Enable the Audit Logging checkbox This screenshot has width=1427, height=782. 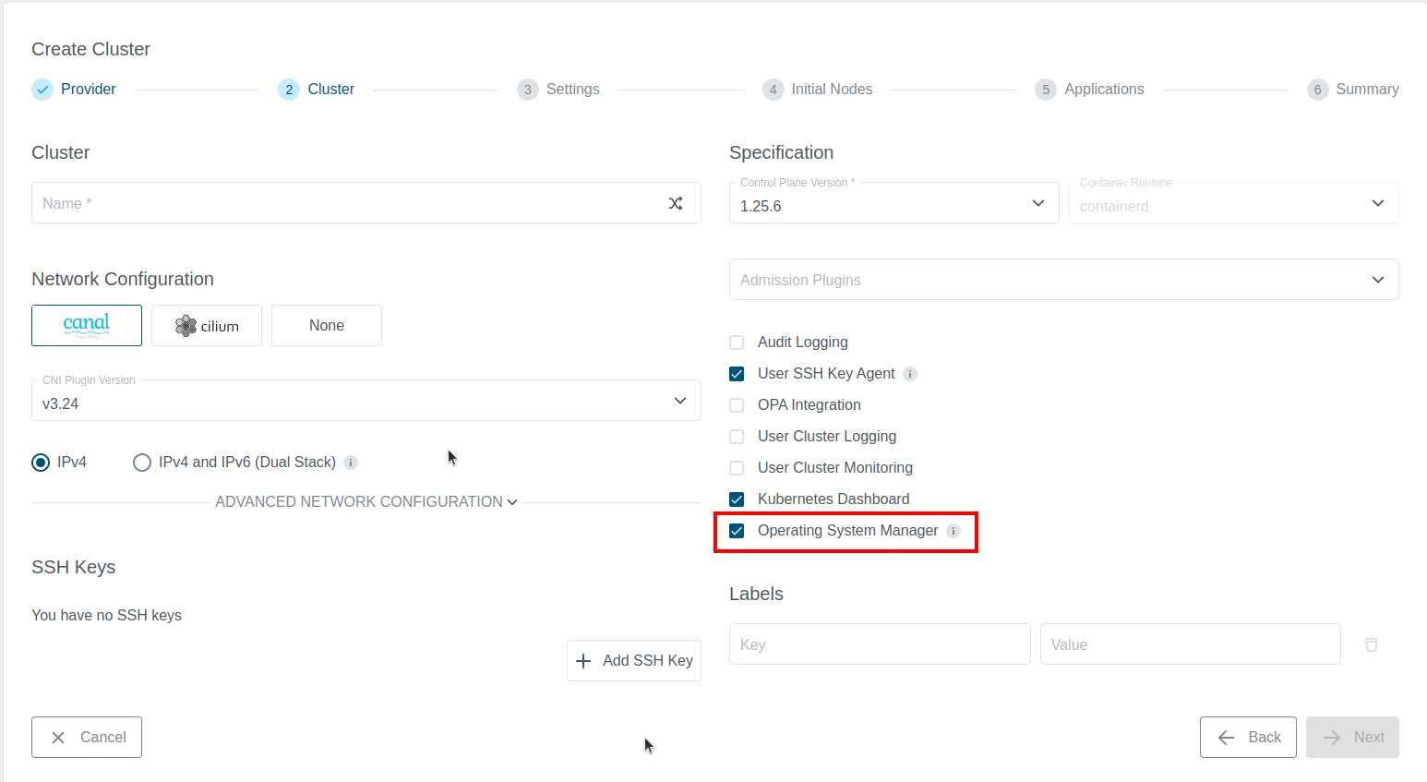click(737, 342)
